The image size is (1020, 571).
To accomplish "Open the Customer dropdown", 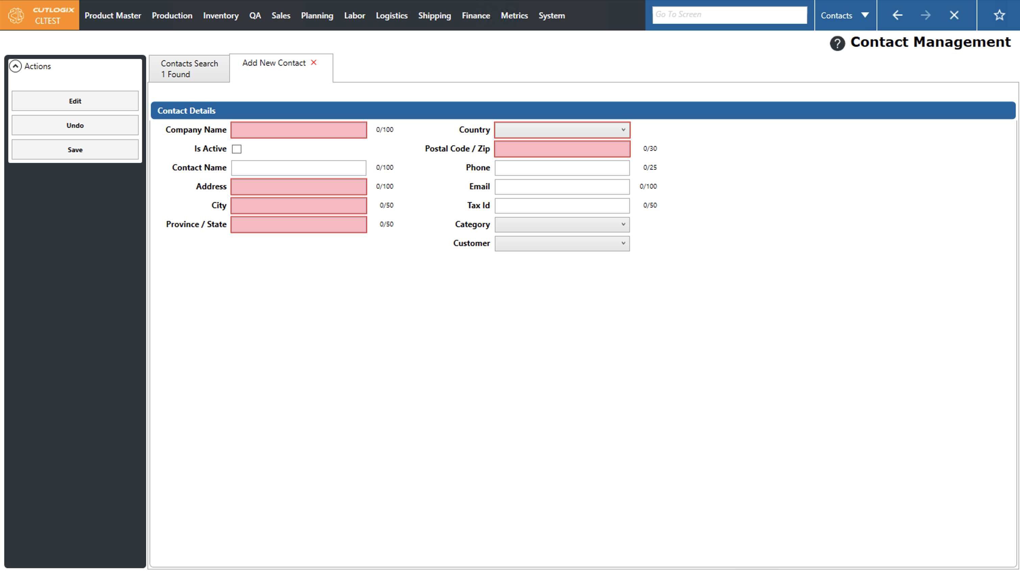I will 562,244.
